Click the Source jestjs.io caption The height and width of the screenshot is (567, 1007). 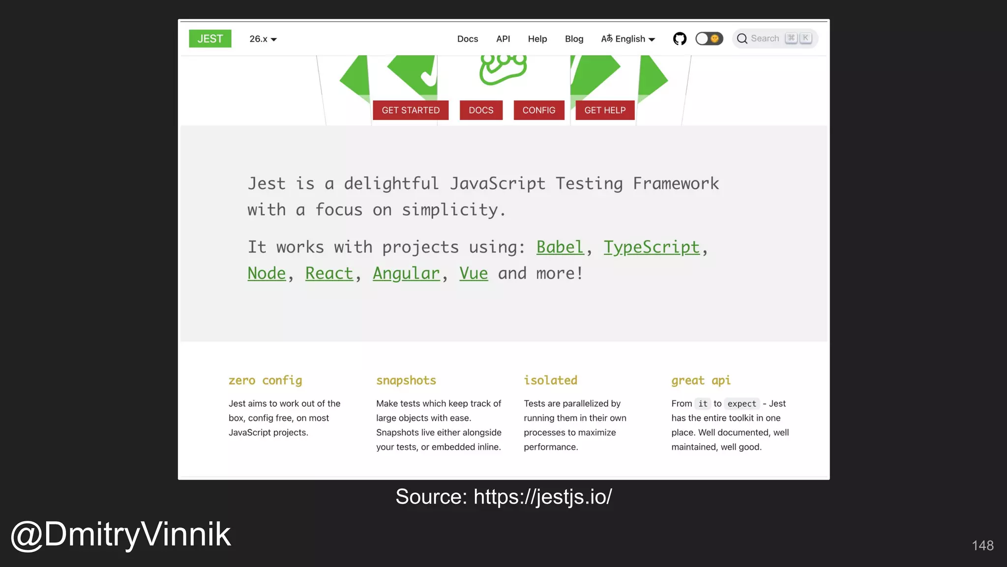pos(503,497)
